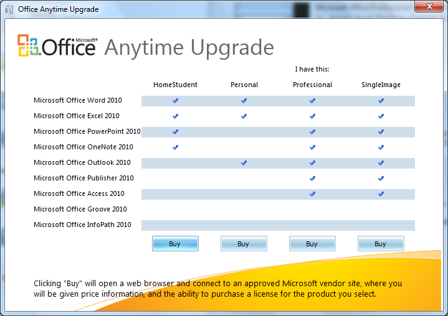Click the Professional column header
448x316 pixels.
tap(312, 85)
